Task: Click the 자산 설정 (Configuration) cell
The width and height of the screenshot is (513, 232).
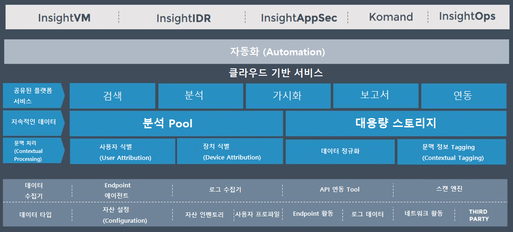Action: tap(125, 214)
